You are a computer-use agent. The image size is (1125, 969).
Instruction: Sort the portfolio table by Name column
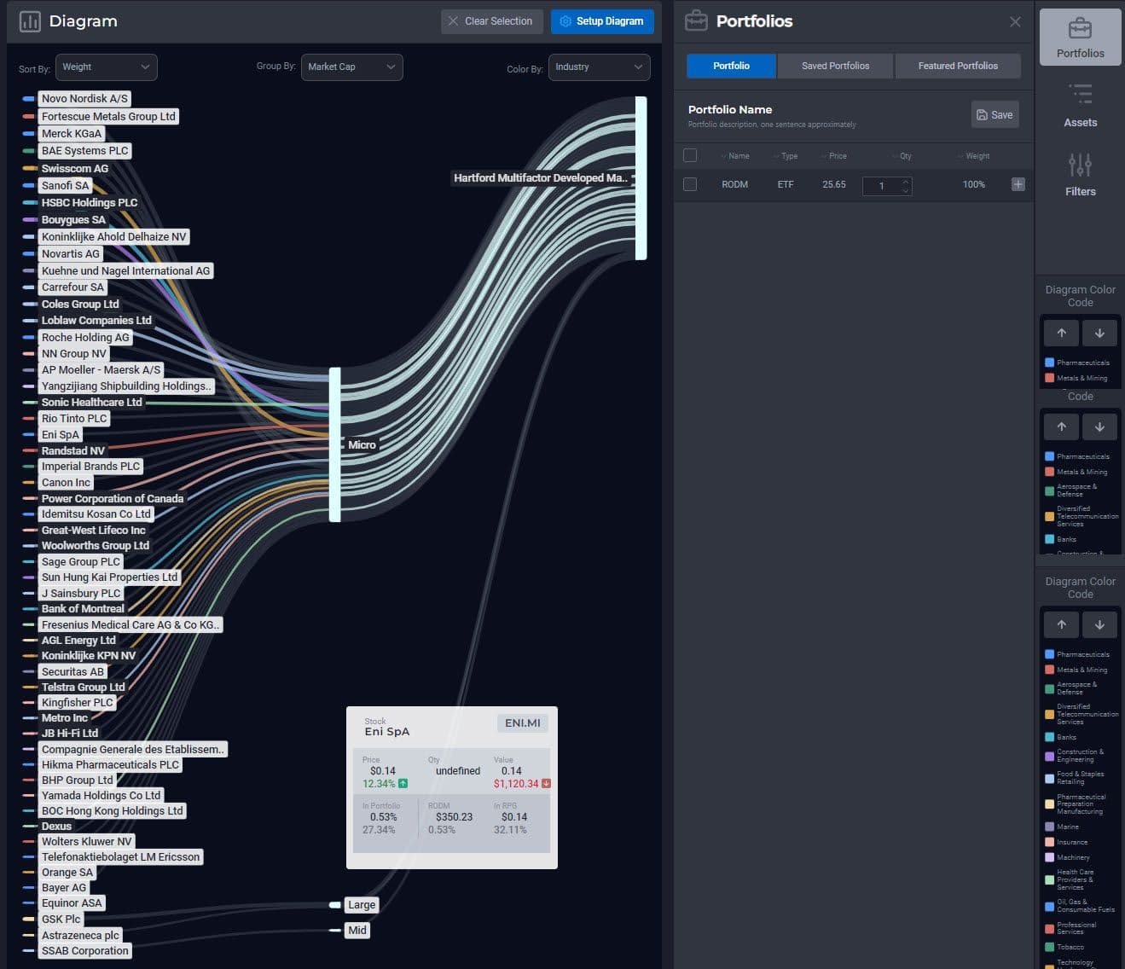pyautogui.click(x=734, y=156)
